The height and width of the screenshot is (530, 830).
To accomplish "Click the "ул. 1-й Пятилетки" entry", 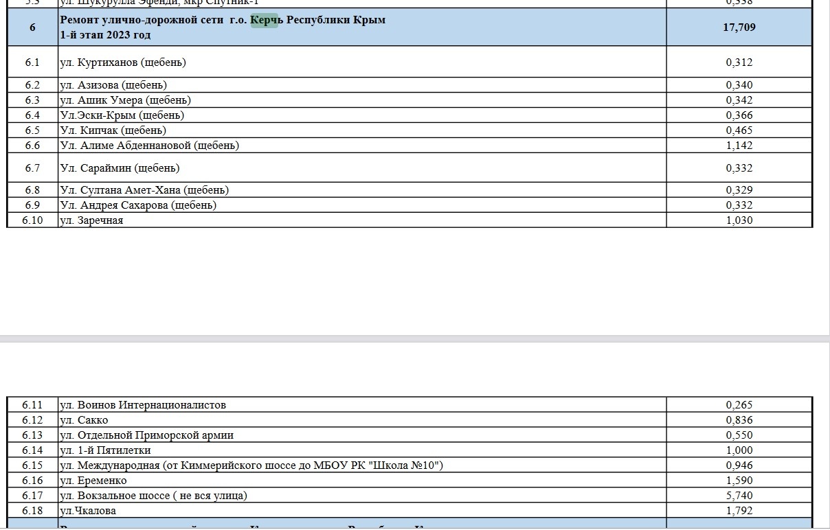I will coord(106,450).
